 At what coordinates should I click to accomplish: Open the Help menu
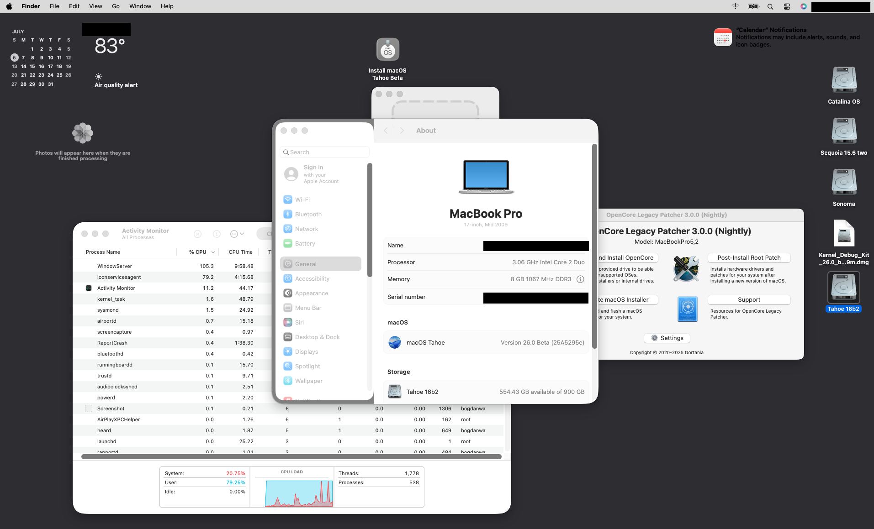(x=167, y=6)
